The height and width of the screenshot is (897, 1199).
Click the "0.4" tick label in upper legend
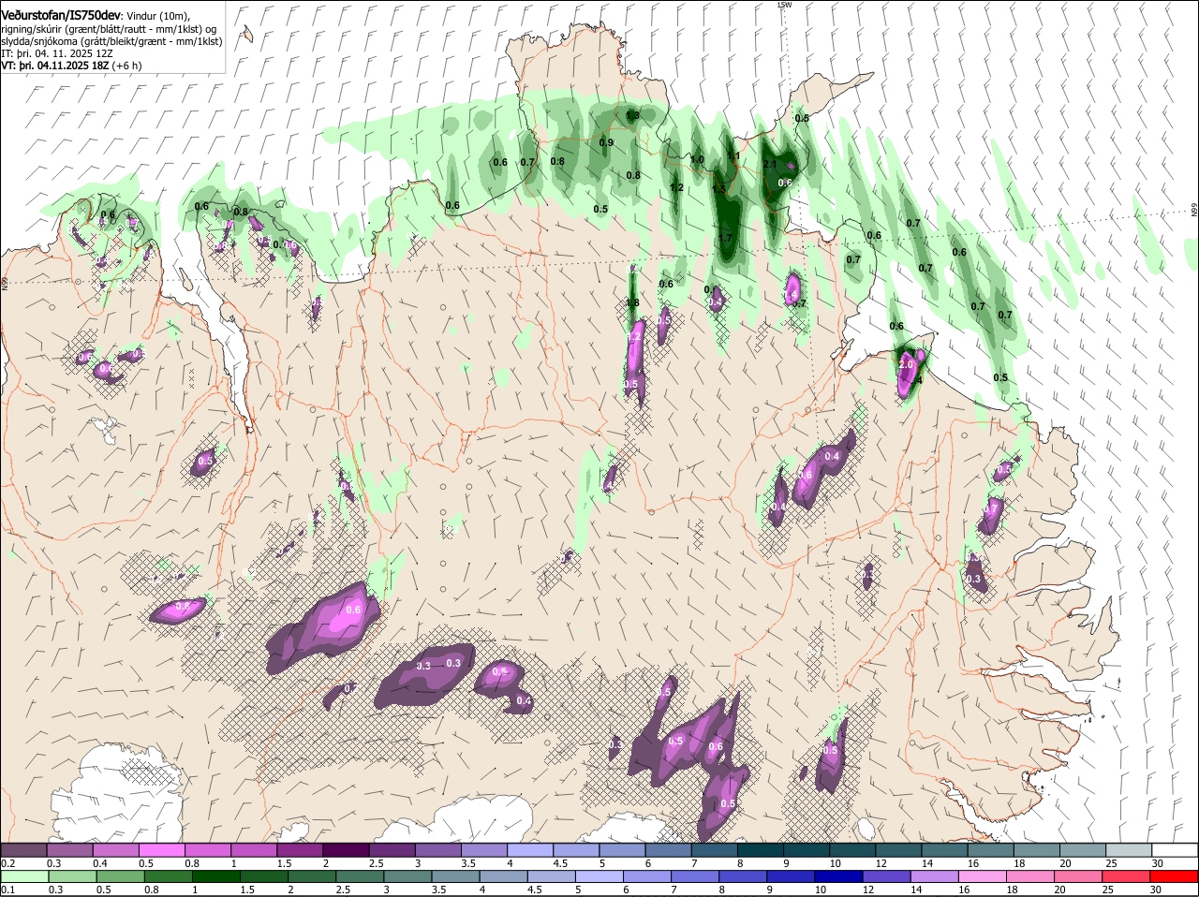click(x=100, y=863)
